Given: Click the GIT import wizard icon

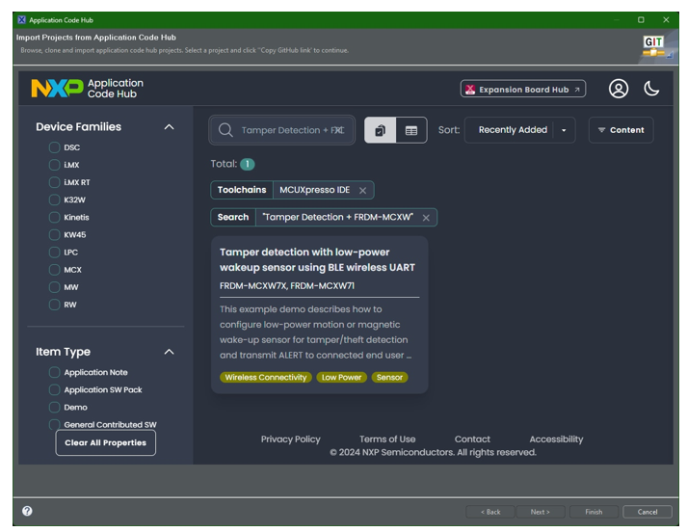Looking at the screenshot, I should (653, 46).
